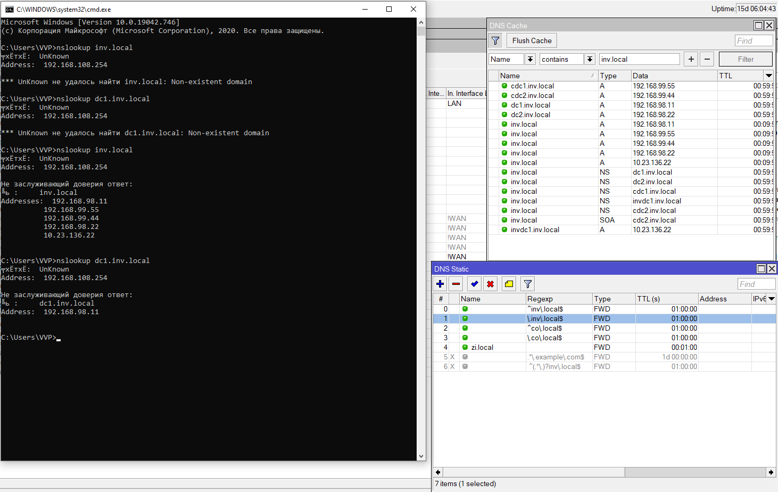Click left arrow of DNS Static horizontal scrollbar
778x492 pixels.
tap(438, 472)
